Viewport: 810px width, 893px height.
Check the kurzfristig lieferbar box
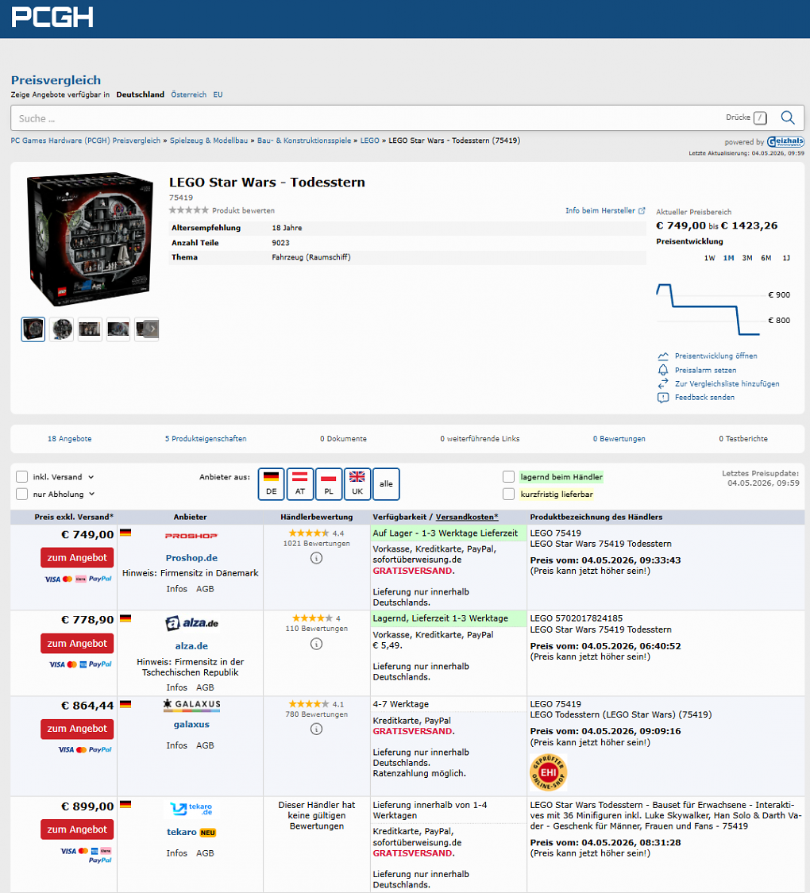pos(508,494)
